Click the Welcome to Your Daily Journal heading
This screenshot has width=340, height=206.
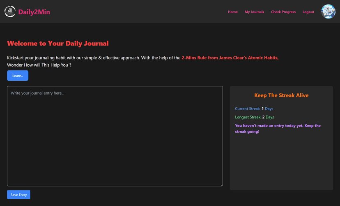58,43
